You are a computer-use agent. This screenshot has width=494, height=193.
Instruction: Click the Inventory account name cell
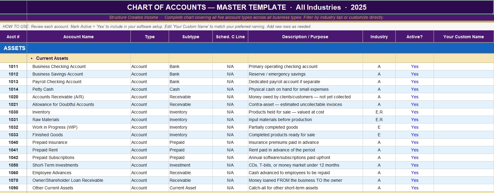79,112
